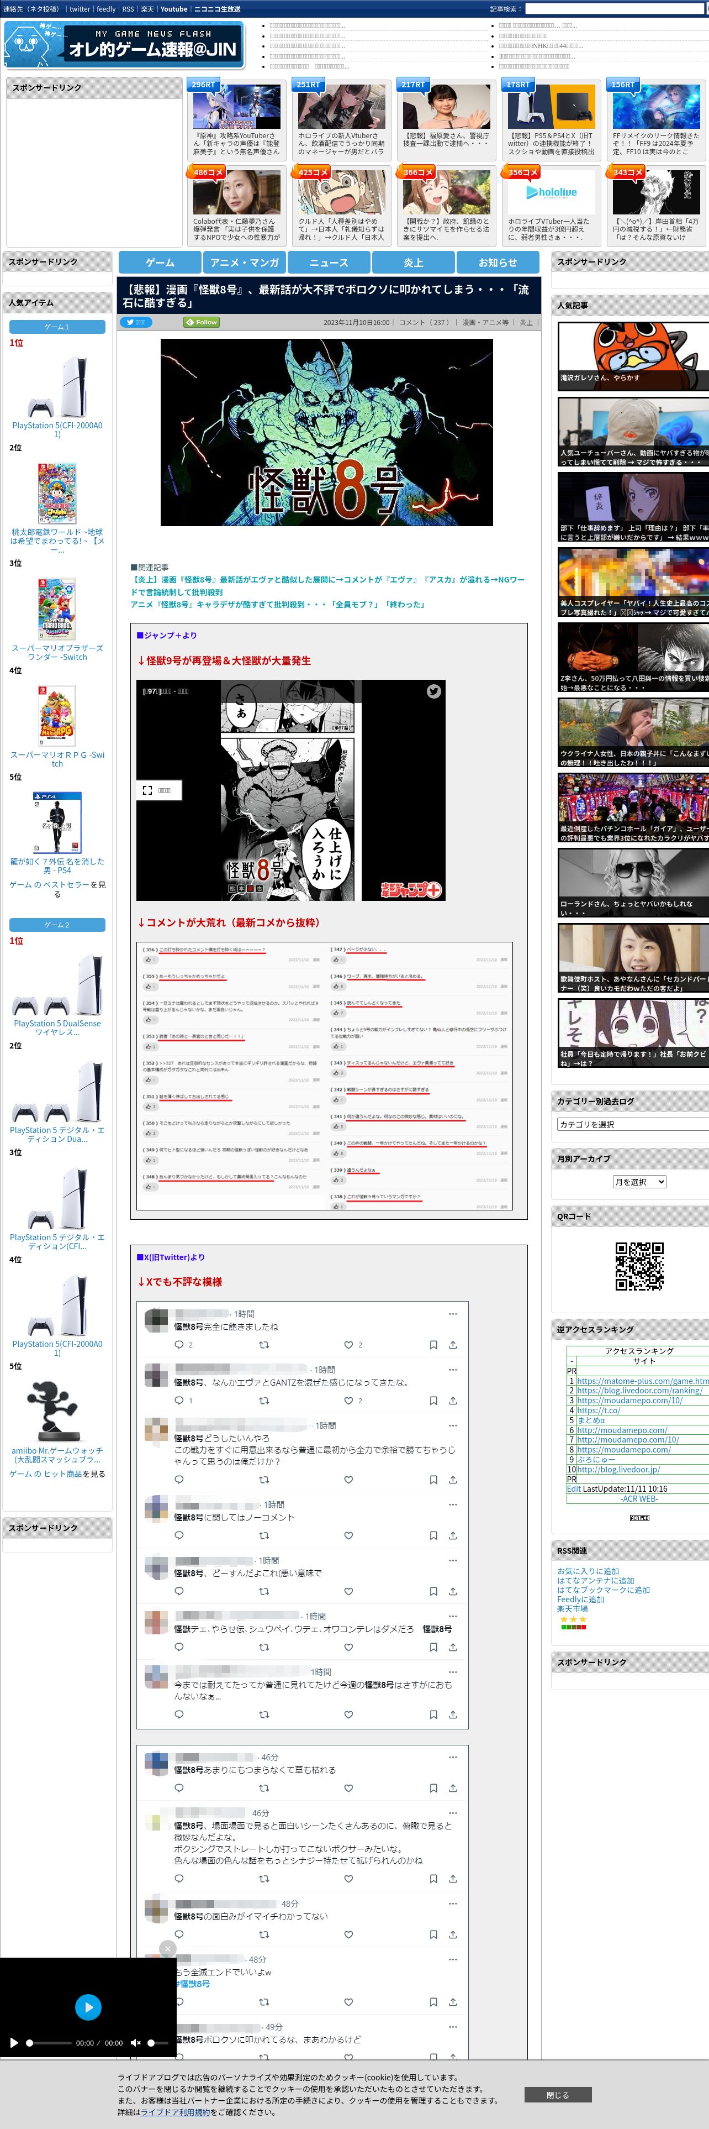Click the #怪獣8号 hashtag in tweet
Viewport: 709px width, 2129px height.
[192, 1984]
